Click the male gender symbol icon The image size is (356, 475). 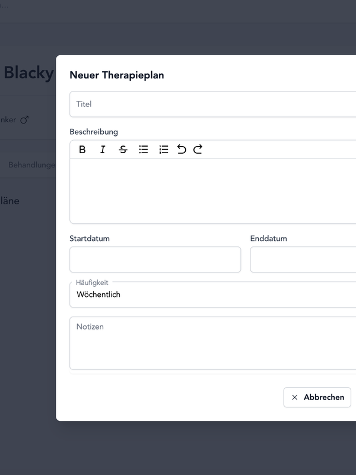tap(24, 120)
